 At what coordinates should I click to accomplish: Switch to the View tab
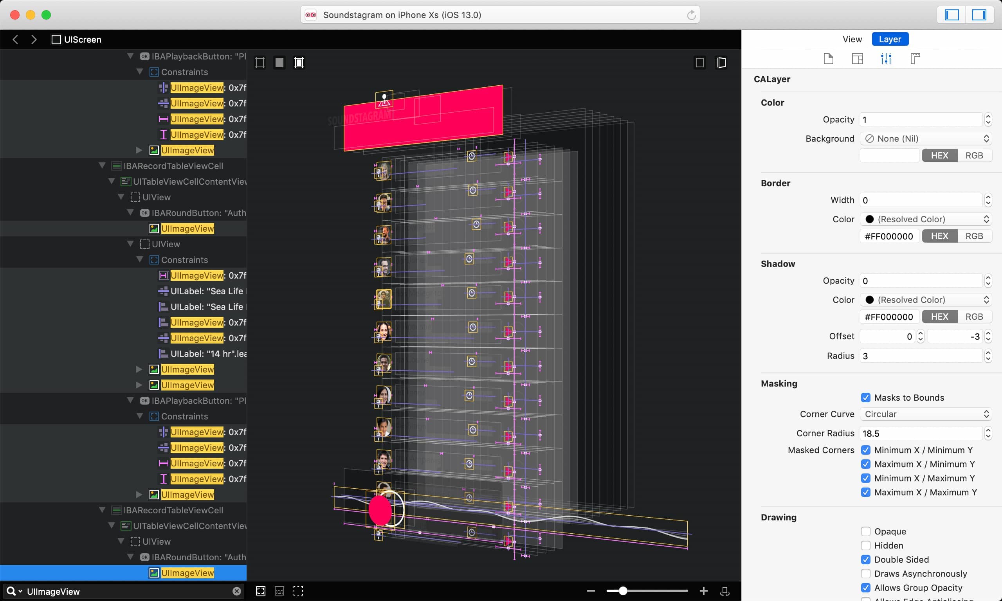click(852, 39)
